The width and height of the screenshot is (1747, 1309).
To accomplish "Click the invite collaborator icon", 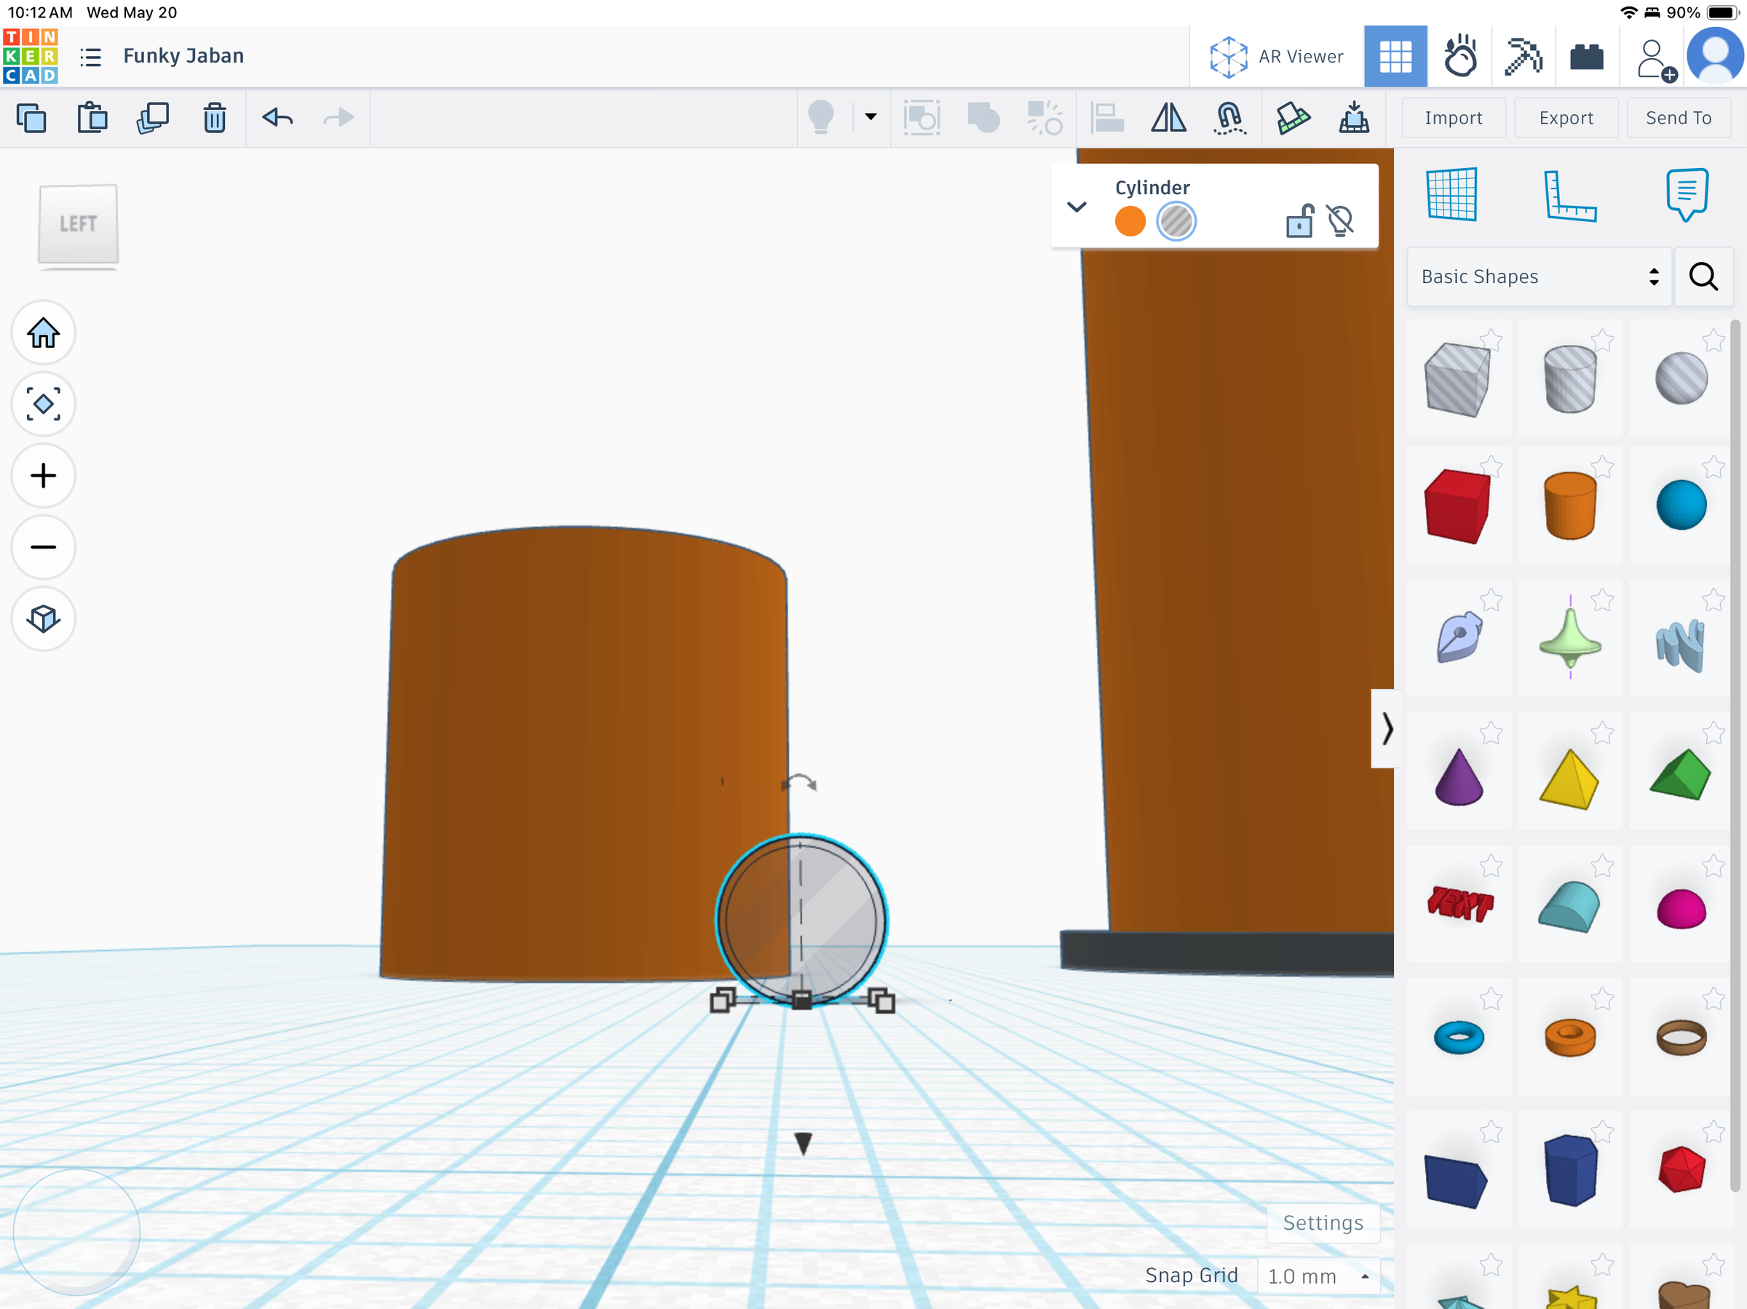I will coord(1656,58).
